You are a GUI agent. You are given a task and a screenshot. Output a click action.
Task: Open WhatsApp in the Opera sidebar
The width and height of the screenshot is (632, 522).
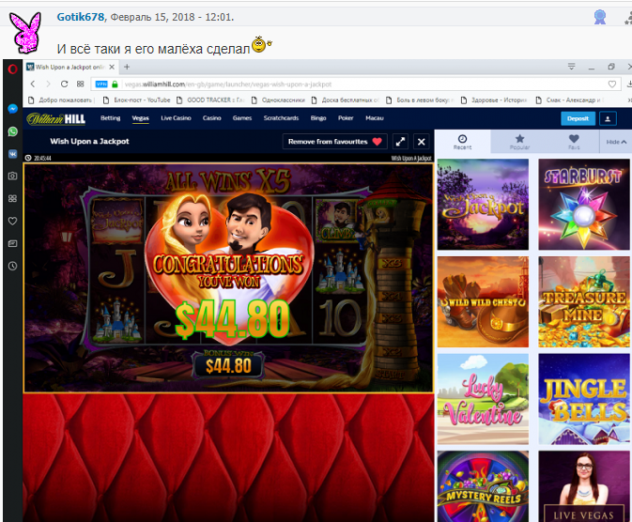(12, 131)
